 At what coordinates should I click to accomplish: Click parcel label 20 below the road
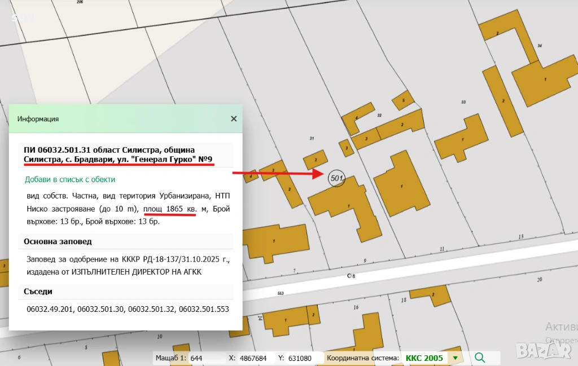click(x=539, y=279)
